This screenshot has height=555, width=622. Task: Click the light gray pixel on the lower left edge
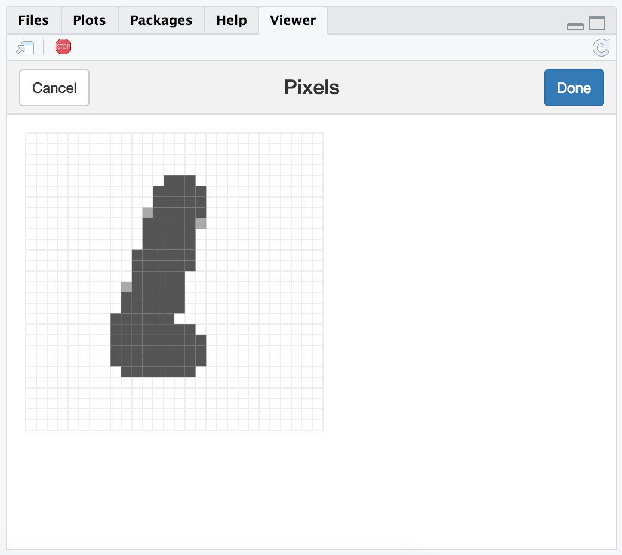pyautogui.click(x=127, y=287)
